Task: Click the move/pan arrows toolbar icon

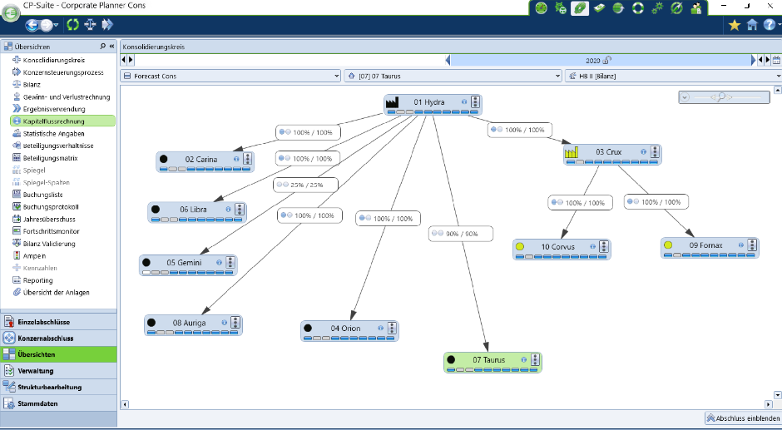Action: [x=91, y=24]
